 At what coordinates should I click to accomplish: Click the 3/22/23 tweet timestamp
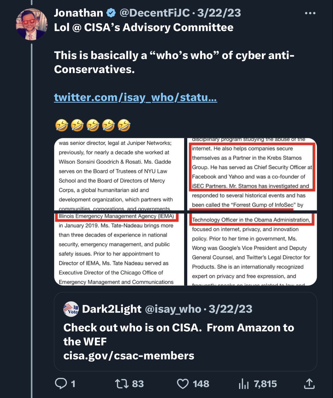219,13
